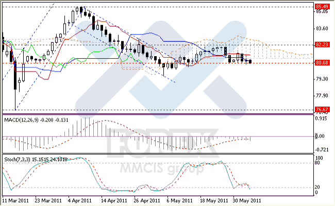Click the 0.00 MACD zero level label
Viewport: 335px width, 206px height.
[320, 136]
